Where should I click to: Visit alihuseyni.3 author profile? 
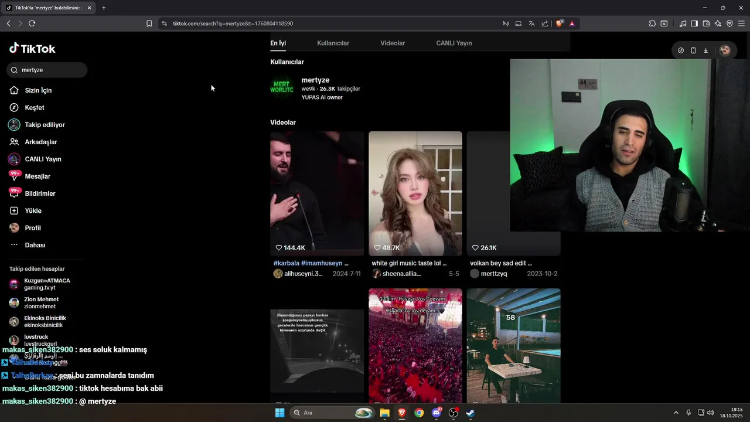[x=298, y=274]
